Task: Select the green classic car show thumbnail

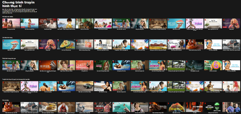Action: click(x=85, y=86)
